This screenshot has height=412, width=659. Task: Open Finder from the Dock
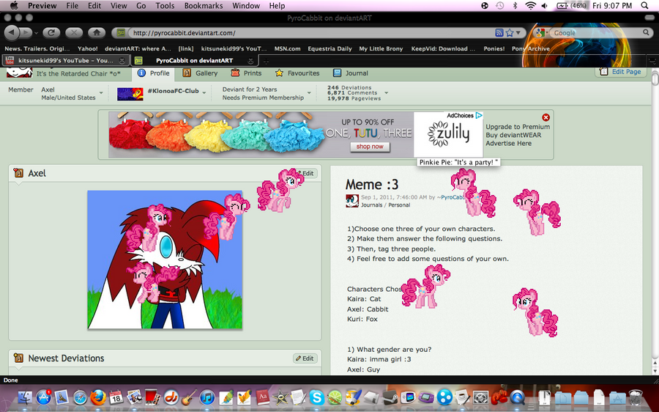pyautogui.click(x=25, y=397)
